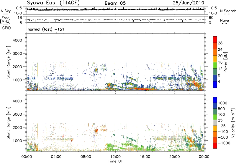Click the "Beam 05" header label
The width and height of the screenshot is (236, 163).
pyautogui.click(x=115, y=3)
